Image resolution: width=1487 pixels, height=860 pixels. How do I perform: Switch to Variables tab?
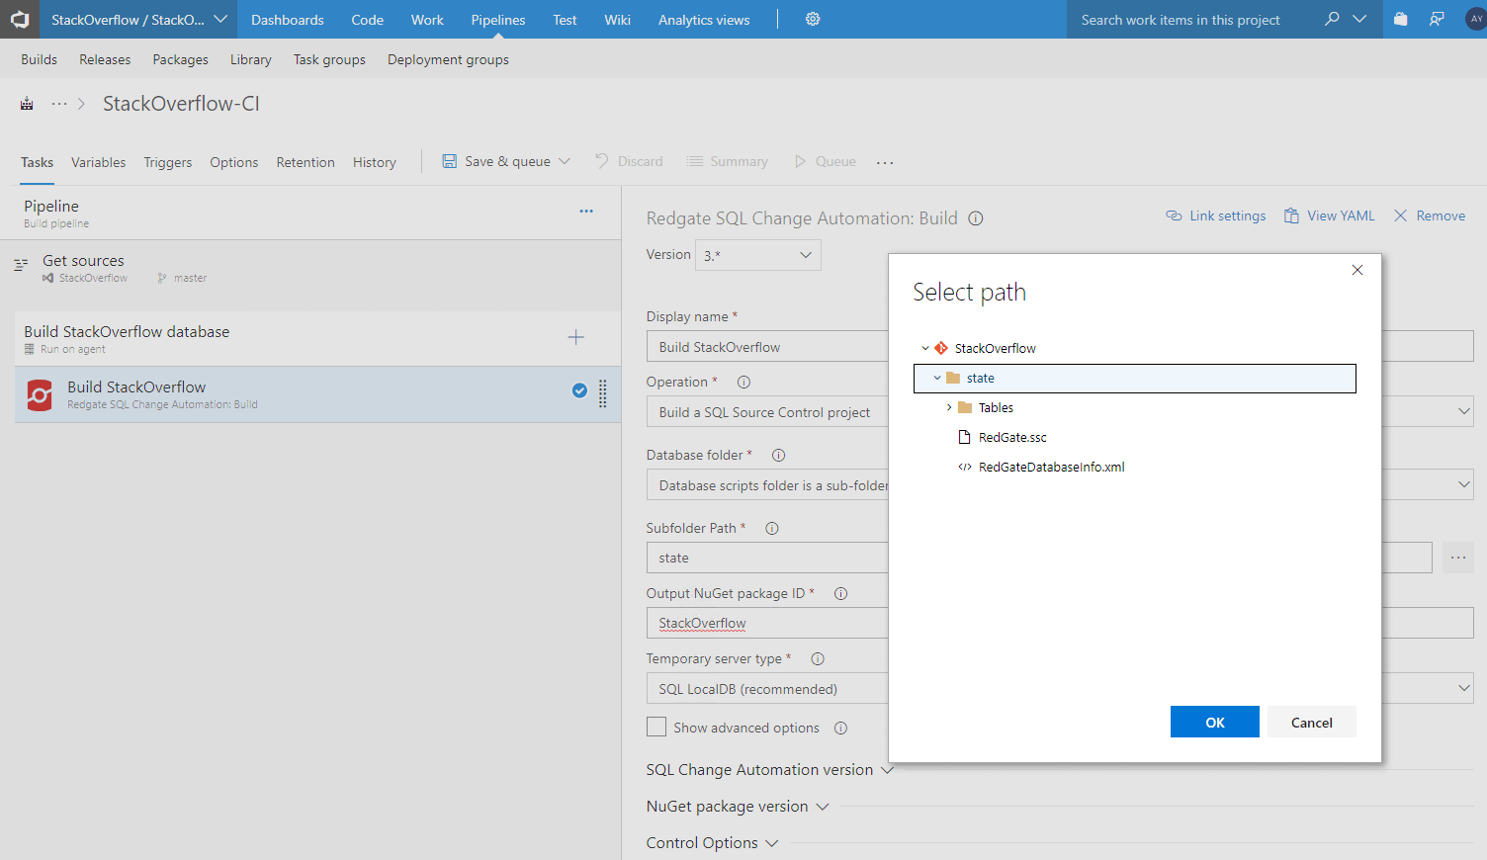[x=99, y=162]
